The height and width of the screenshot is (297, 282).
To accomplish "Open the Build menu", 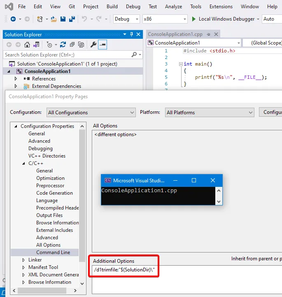I will coord(112,7).
